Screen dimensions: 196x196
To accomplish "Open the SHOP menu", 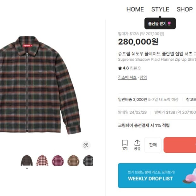I will pyautogui.click(x=185, y=9).
